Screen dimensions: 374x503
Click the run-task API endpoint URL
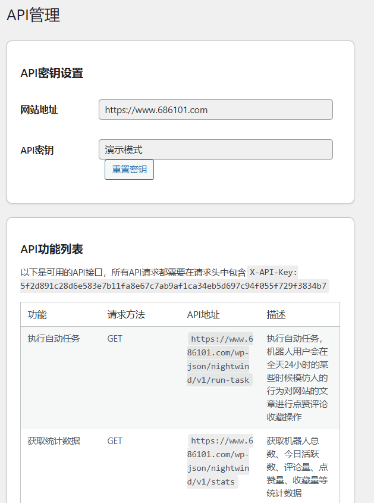point(220,359)
